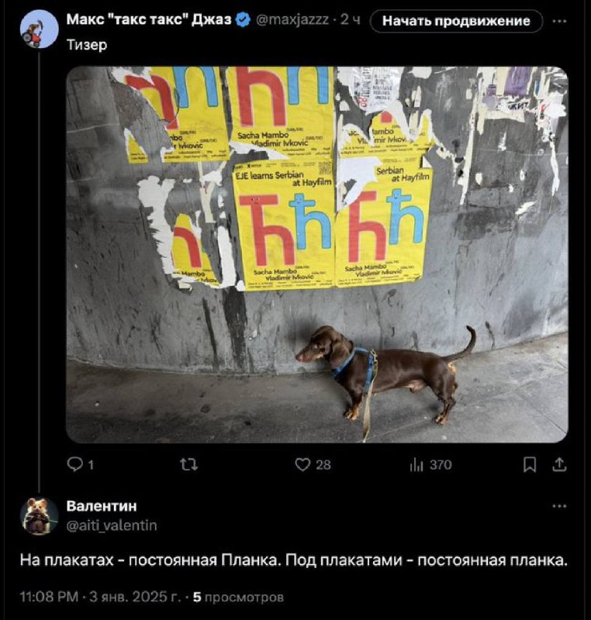The height and width of the screenshot is (620, 591).
Task: Click the display name Макс "такс такс" Джаз
Action: coord(149,19)
